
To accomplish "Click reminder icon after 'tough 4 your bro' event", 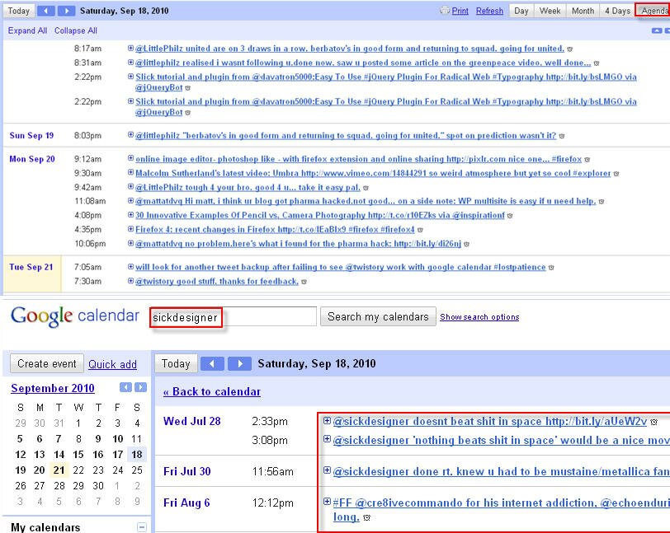I will (366, 188).
